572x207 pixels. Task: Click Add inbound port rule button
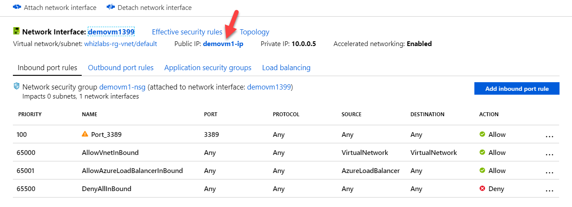[x=517, y=89]
